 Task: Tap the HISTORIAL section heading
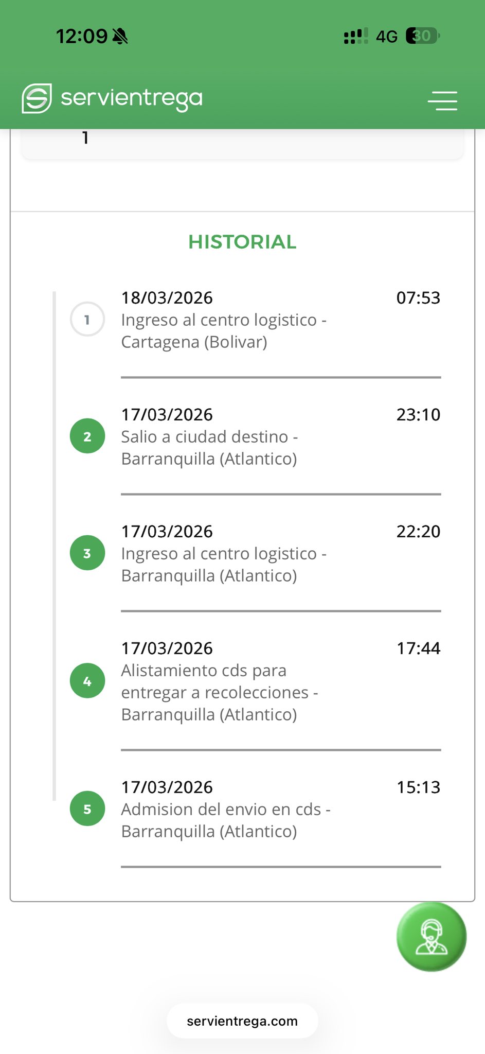coord(242,242)
